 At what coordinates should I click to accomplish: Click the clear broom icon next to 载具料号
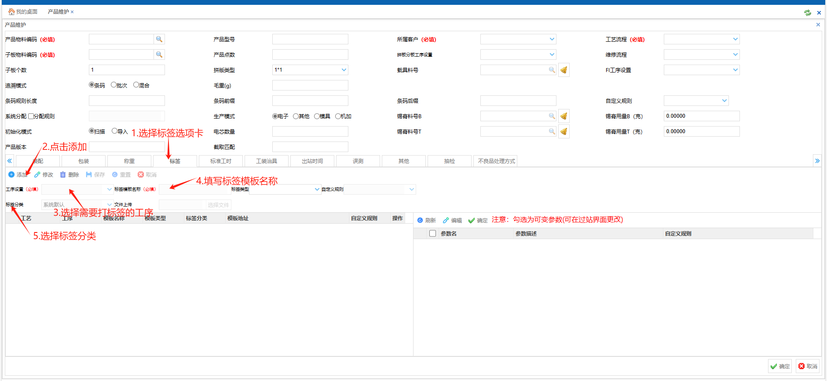(x=564, y=70)
